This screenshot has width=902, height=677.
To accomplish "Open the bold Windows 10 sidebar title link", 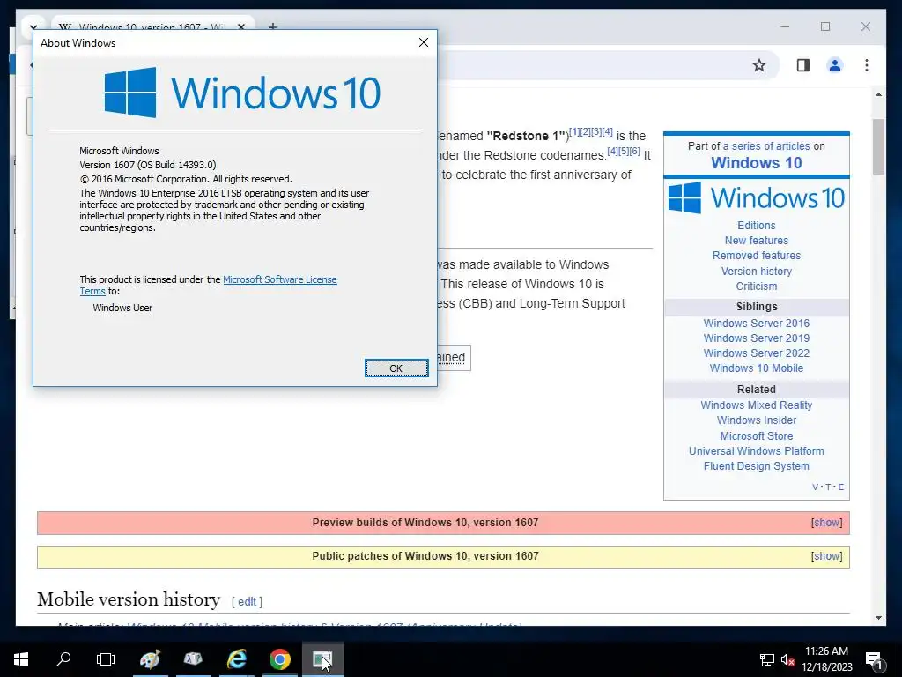I will (757, 163).
